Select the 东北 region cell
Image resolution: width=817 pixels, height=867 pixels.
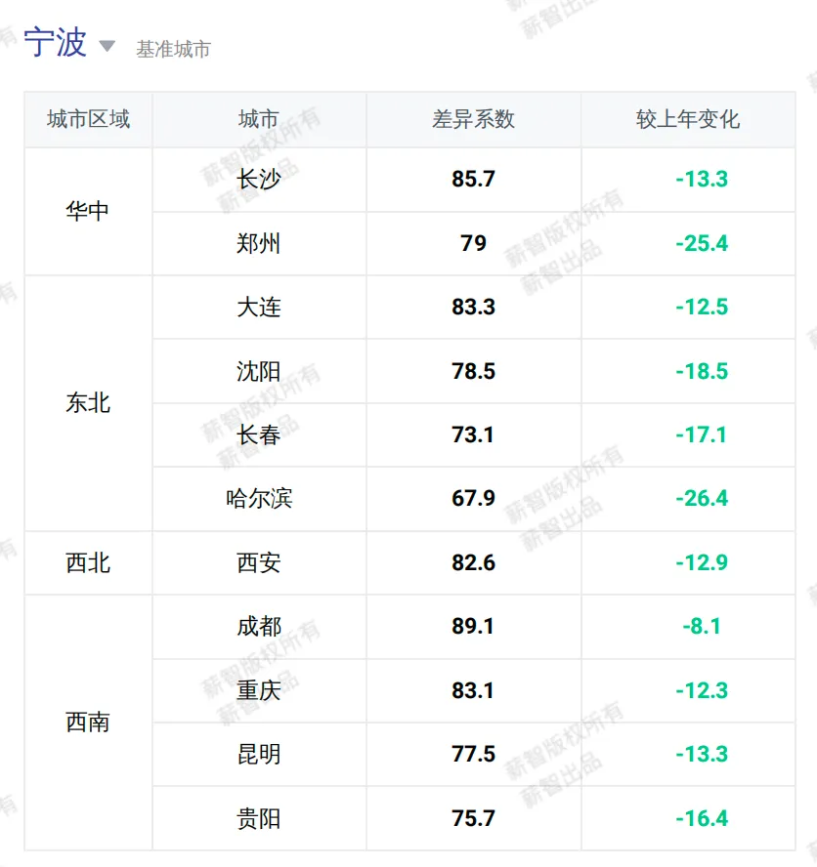pyautogui.click(x=89, y=403)
